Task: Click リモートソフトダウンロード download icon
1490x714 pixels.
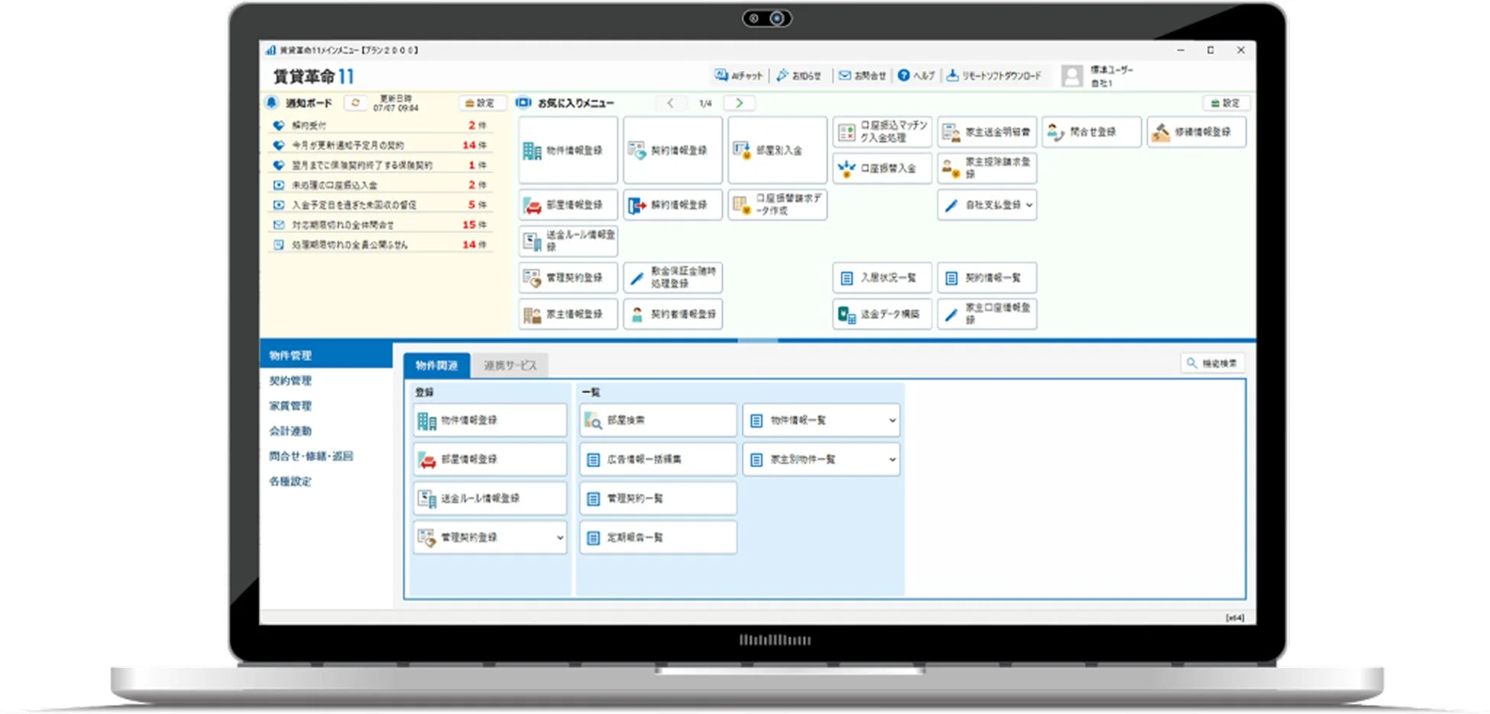Action: 952,76
